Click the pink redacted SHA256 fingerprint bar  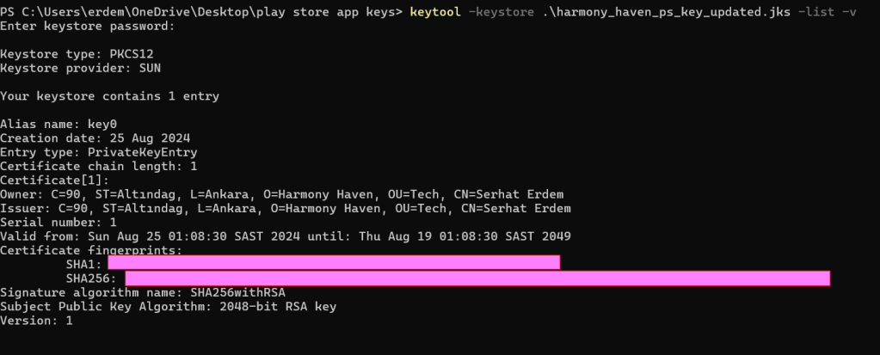click(x=477, y=278)
